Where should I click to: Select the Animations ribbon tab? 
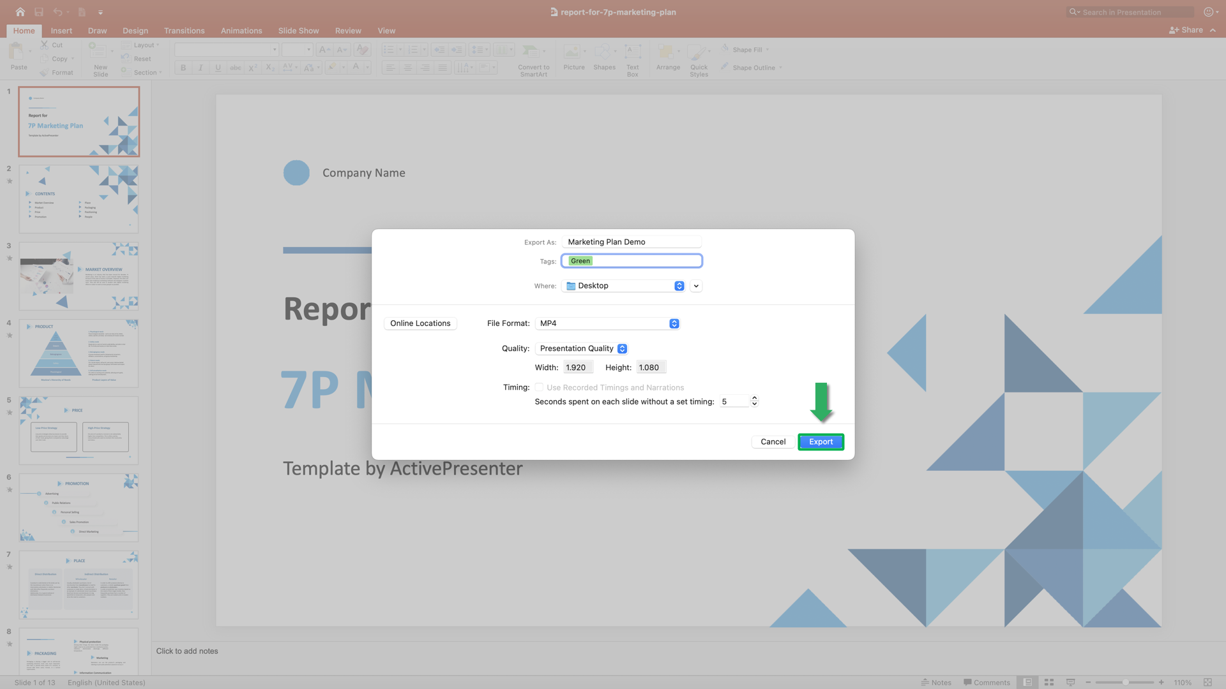pos(241,30)
